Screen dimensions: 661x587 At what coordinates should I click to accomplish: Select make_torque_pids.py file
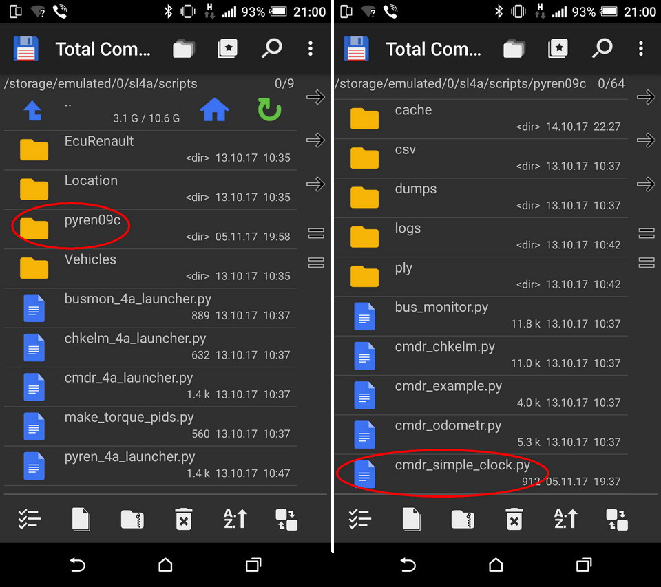click(151, 427)
